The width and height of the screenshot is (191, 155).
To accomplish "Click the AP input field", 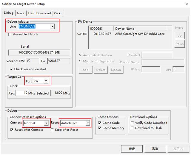I will click(x=178, y=69).
